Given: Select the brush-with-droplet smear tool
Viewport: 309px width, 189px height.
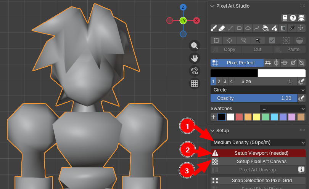Looking at the screenshot, I should point(274,28).
